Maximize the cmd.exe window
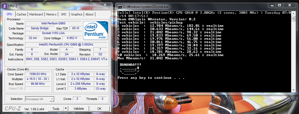 pyautogui.click(x=280, y=5)
